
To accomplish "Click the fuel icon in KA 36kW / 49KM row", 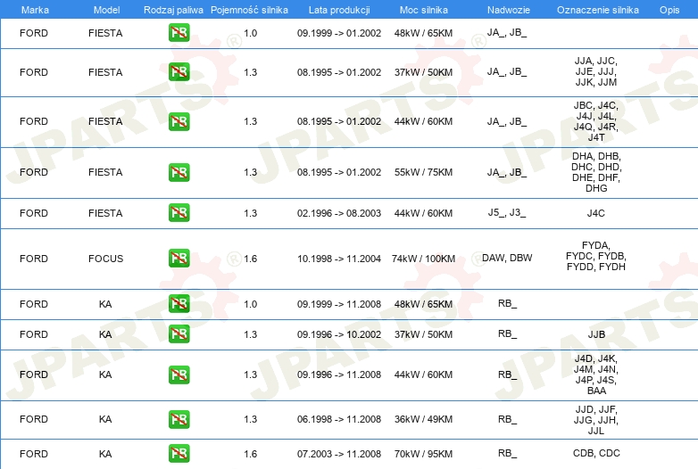I will [179, 419].
